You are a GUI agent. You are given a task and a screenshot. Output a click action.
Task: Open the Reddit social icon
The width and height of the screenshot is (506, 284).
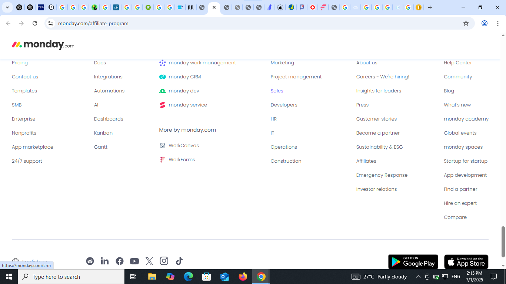point(90,261)
